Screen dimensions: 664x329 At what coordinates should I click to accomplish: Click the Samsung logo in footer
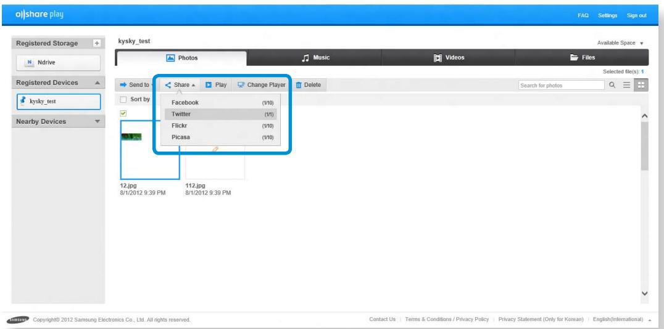click(19, 319)
